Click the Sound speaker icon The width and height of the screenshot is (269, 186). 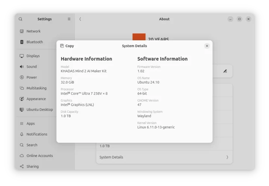click(22, 67)
